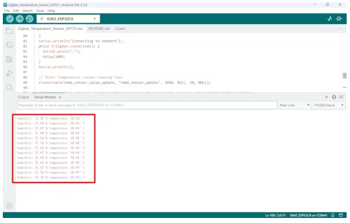
Task: Start debugging with the debug play icon
Action: pos(30,19)
